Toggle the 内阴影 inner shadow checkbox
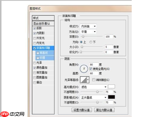The width and height of the screenshot is (141, 117). coord(34,33)
